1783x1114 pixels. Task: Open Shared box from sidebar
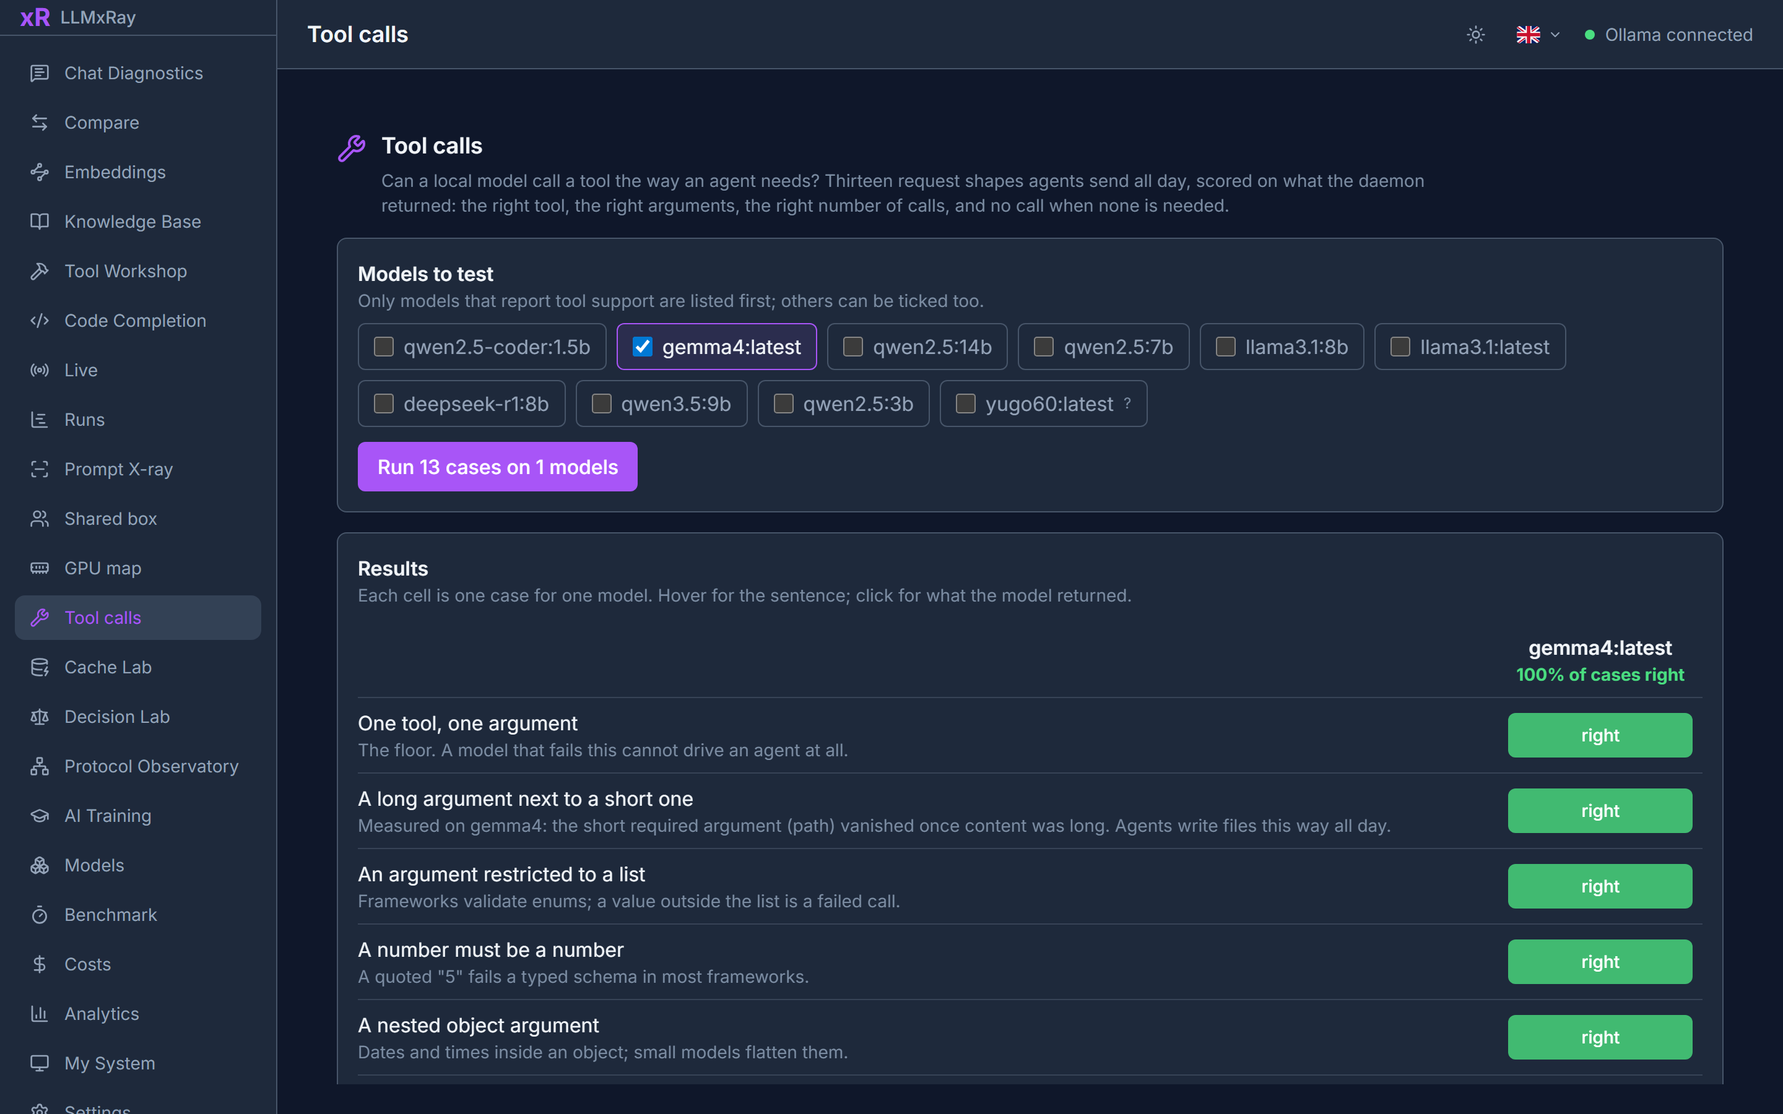[138, 519]
